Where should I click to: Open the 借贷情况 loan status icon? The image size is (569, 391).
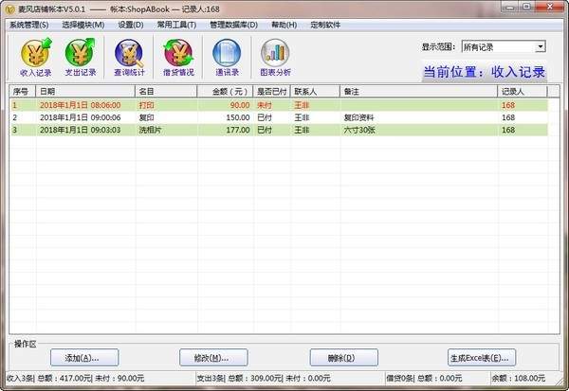click(x=177, y=57)
